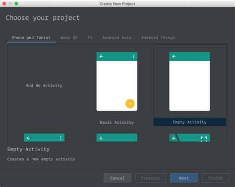Click the Next button

184,178
